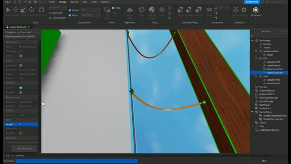The image size is (291, 164).
Task: Open the Material Manager
Action: (x=152, y=10)
